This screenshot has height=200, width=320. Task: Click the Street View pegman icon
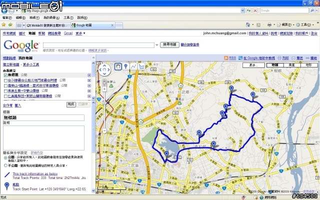pos(104,83)
